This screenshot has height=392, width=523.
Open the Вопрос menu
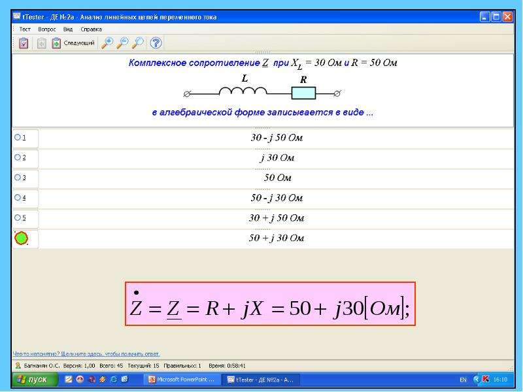(x=47, y=29)
